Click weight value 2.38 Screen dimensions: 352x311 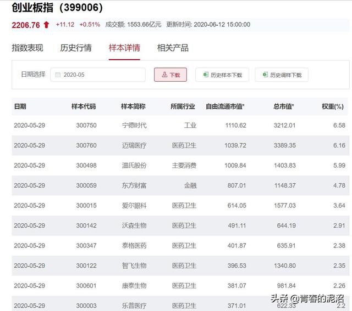[x=339, y=246]
